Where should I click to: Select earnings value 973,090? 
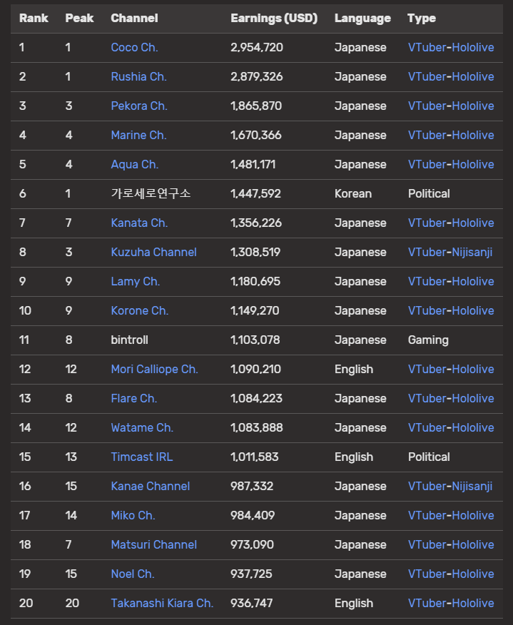[252, 544]
